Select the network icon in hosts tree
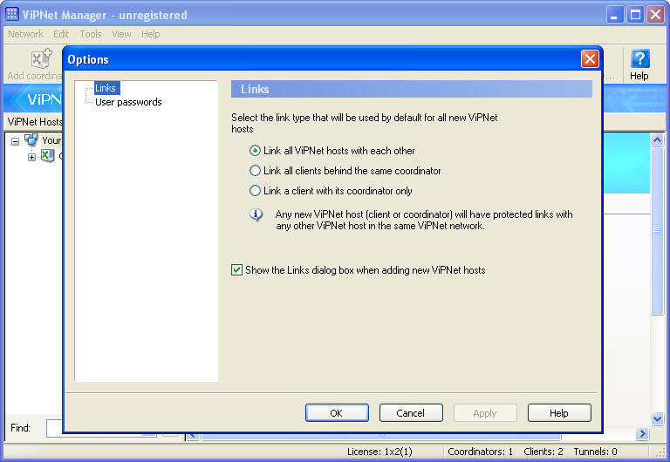The width and height of the screenshot is (670, 462). tap(31, 140)
